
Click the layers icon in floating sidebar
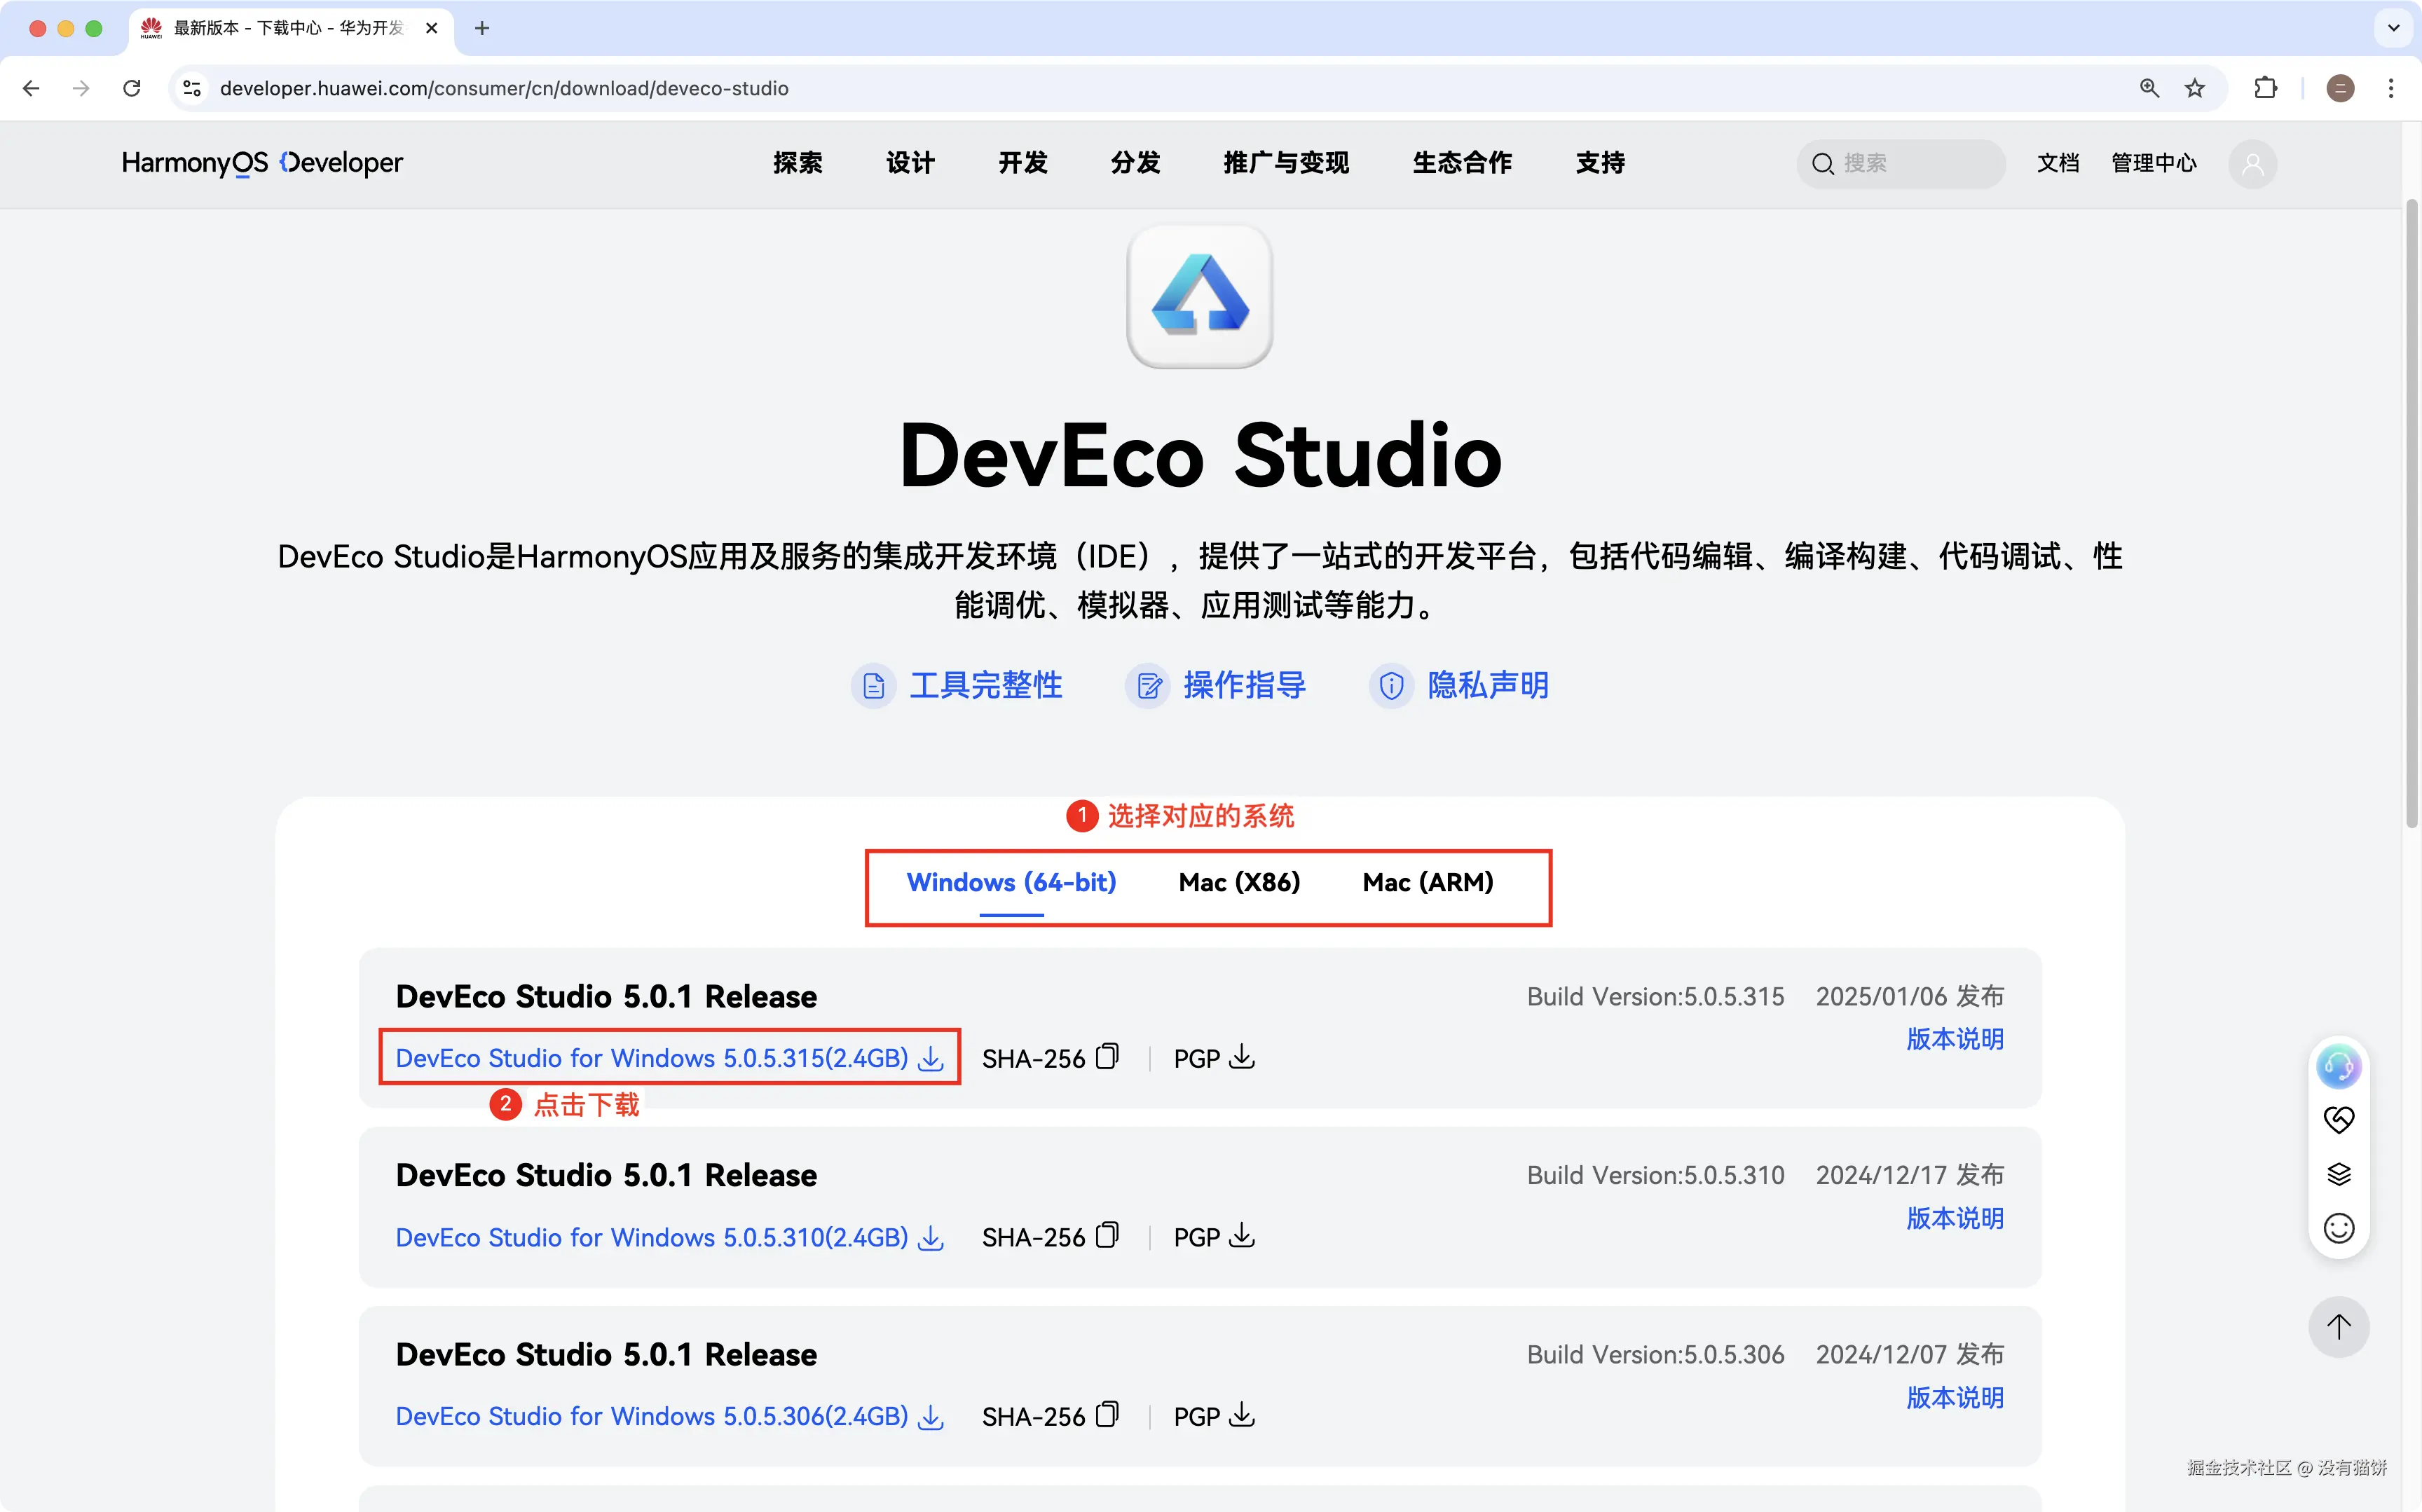(2338, 1174)
